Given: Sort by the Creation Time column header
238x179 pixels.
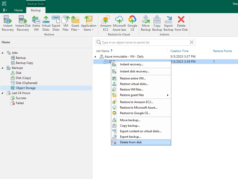Looking at the screenshot, I should coord(179,51).
